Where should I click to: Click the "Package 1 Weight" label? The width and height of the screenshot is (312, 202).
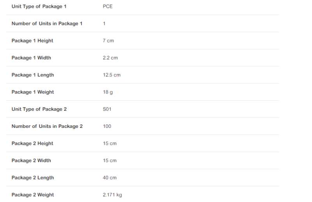pyautogui.click(x=33, y=92)
